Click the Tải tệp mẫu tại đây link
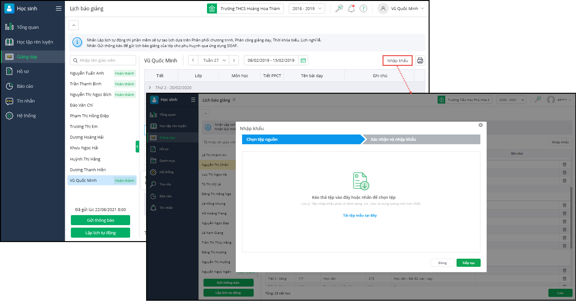576x301 pixels. [360, 215]
